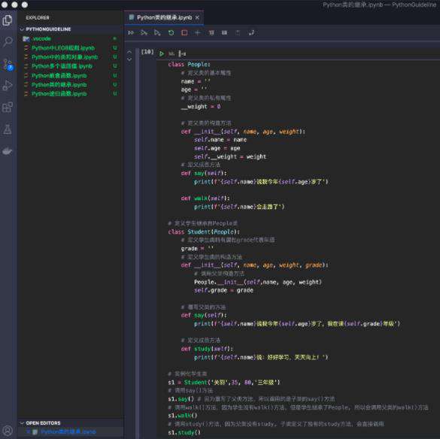440x439 pixels.
Task: Open the Testing flask icon
Action: [8, 129]
